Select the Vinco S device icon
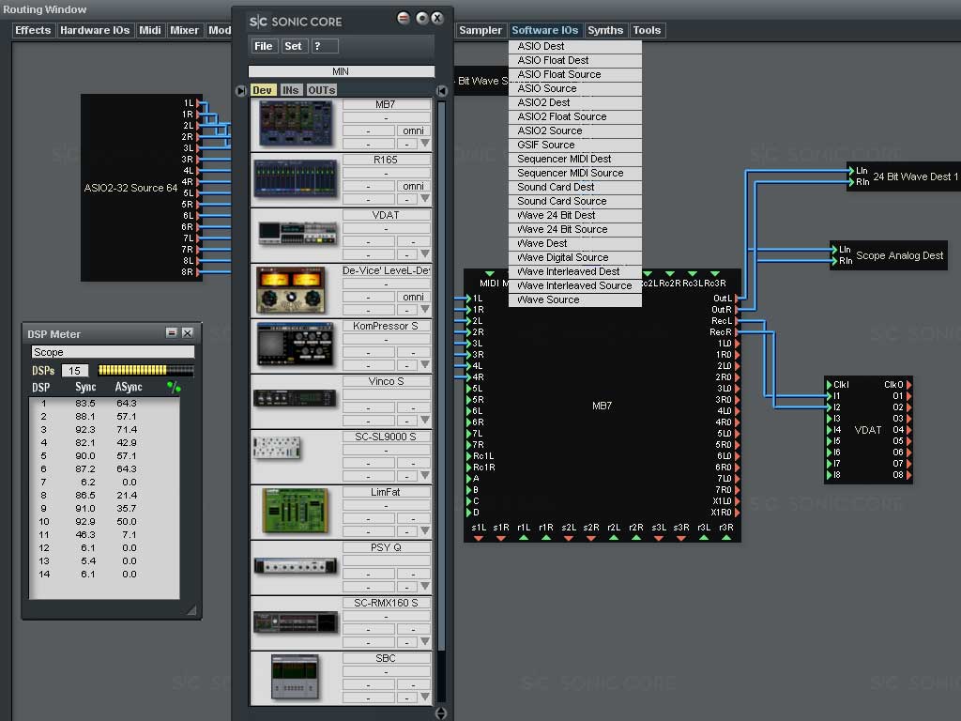Screen dimensions: 961x721 click(x=295, y=398)
